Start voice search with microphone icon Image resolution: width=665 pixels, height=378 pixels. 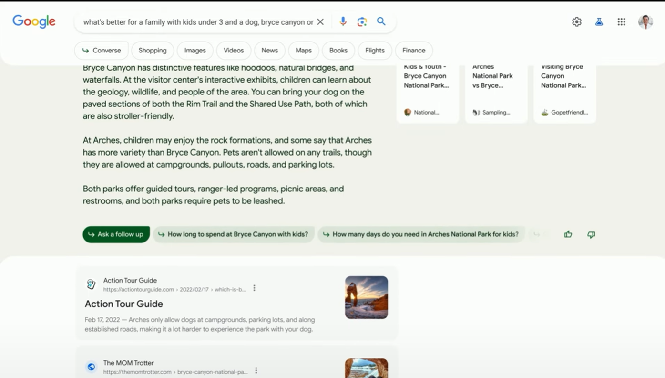343,21
